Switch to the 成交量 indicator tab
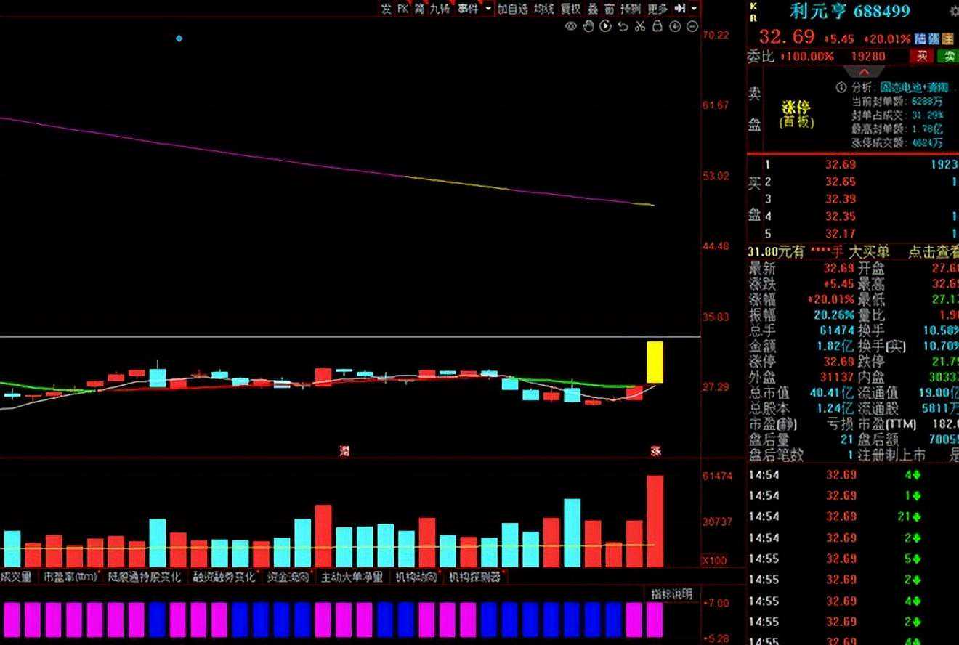 (16, 577)
